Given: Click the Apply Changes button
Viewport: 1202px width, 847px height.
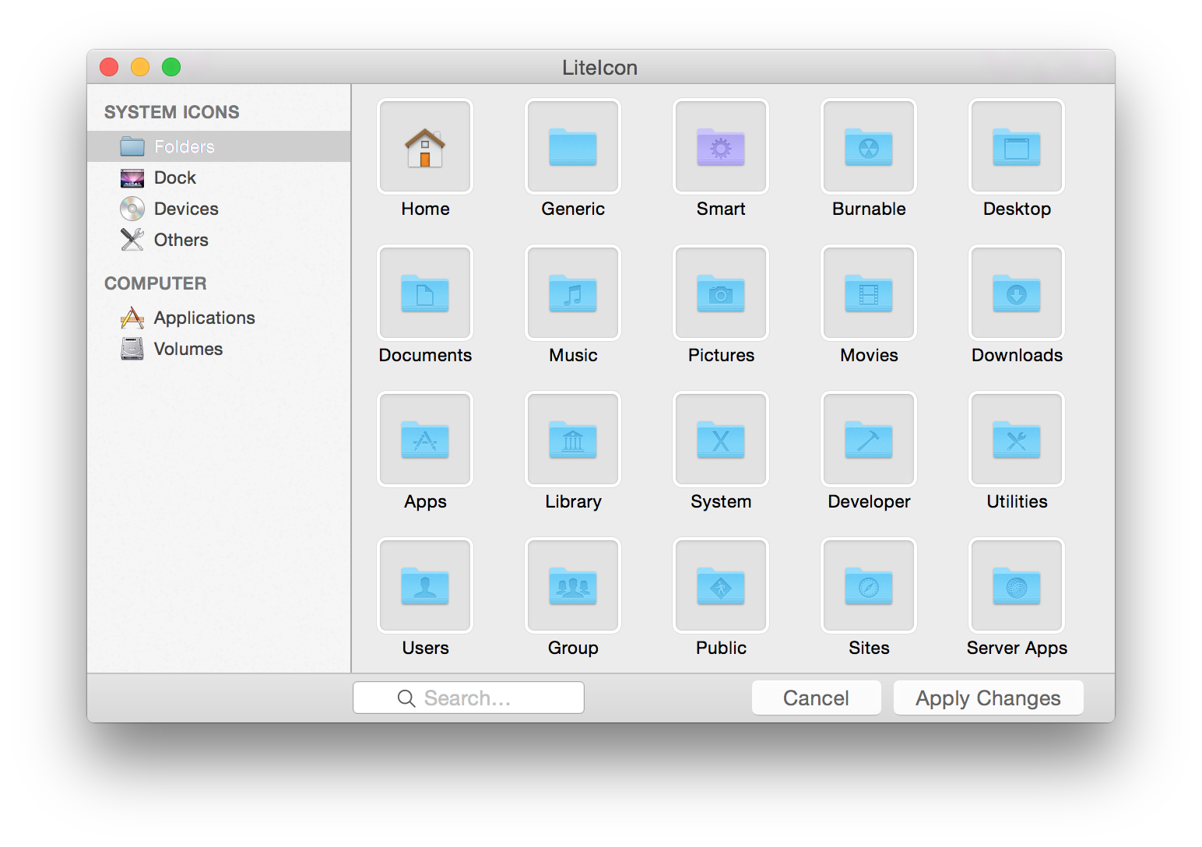Looking at the screenshot, I should point(988,698).
